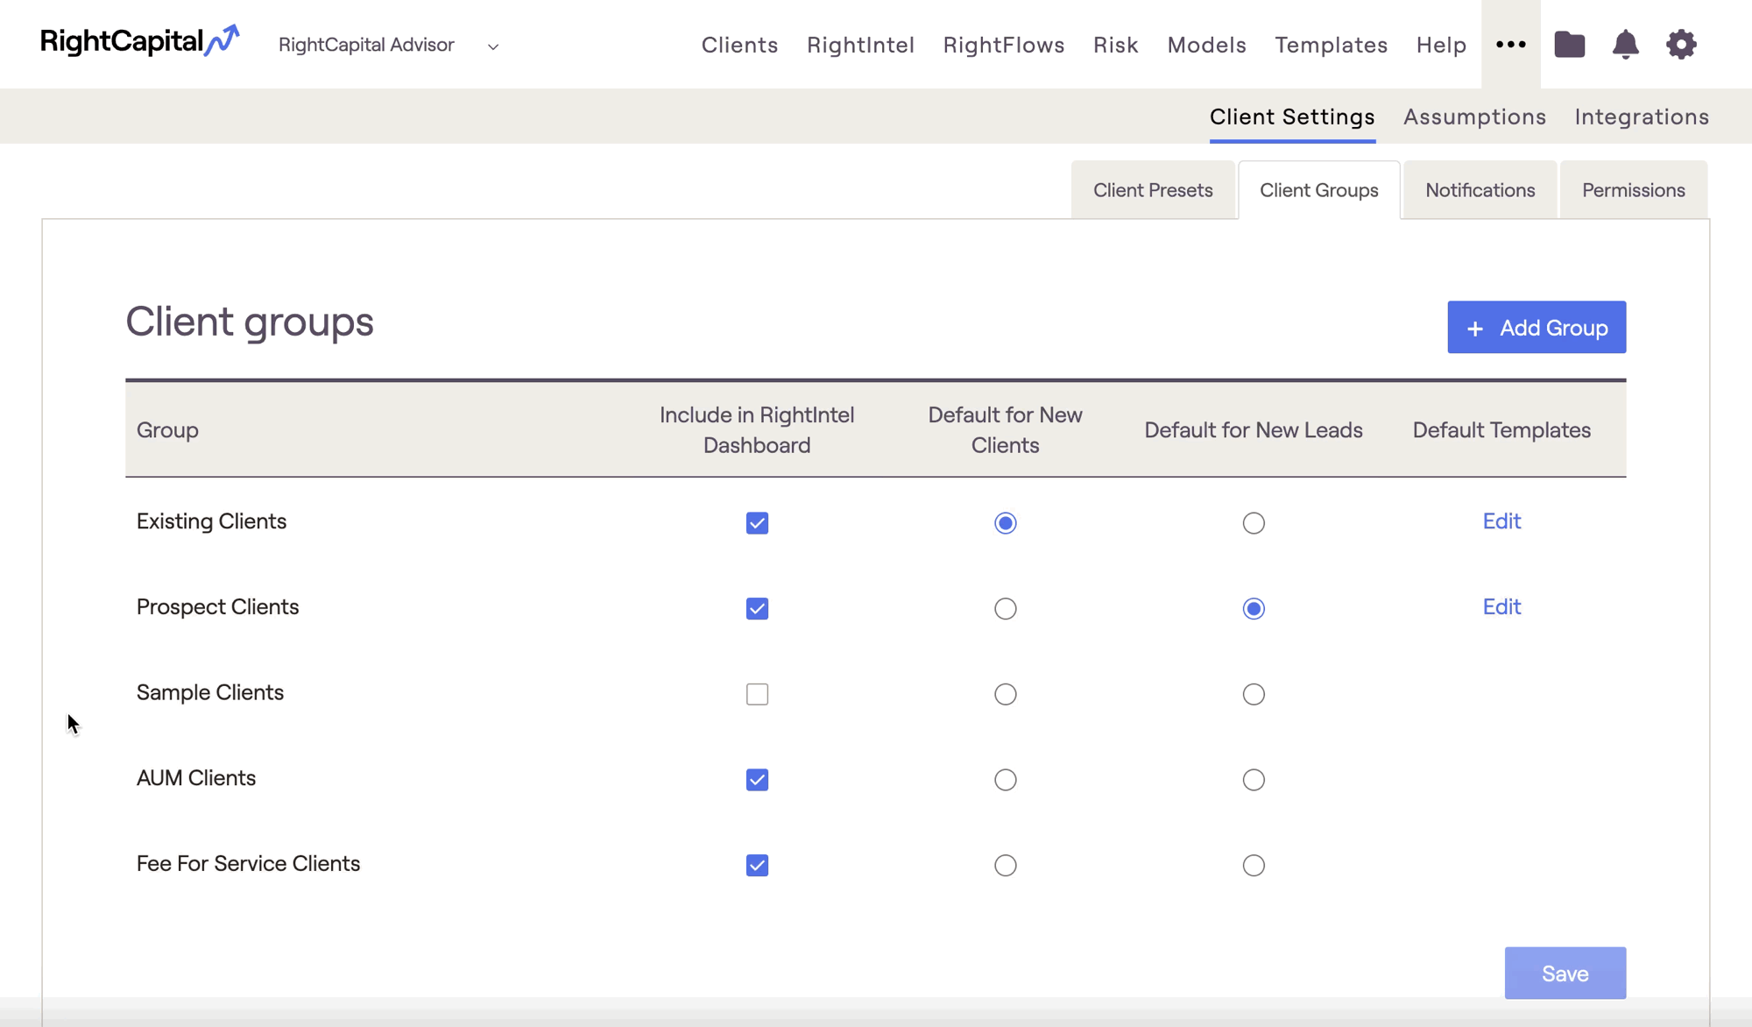The width and height of the screenshot is (1752, 1027).
Task: Open the Risk menu item
Action: click(1115, 45)
